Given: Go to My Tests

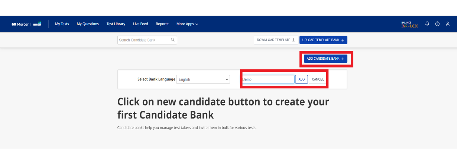Looking at the screenshot, I should (62, 24).
